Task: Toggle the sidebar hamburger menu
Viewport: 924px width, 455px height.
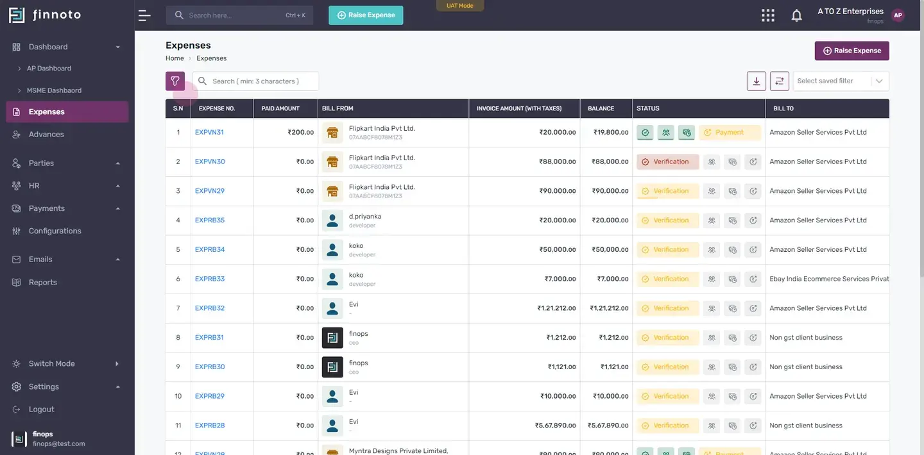Action: pyautogui.click(x=144, y=15)
